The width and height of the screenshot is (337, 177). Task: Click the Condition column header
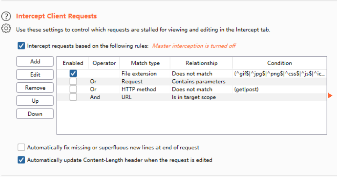[x=279, y=63]
